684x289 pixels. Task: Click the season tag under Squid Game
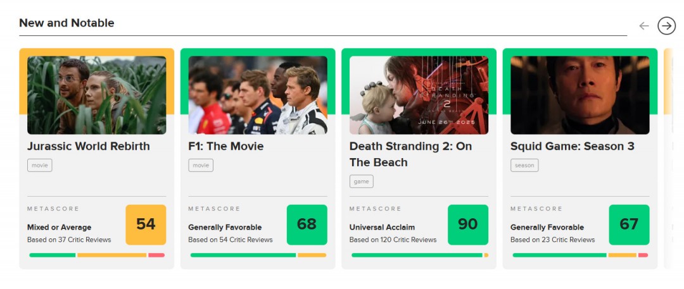point(524,165)
